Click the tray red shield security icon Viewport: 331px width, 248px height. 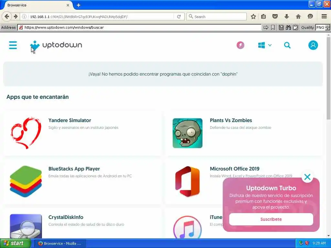click(x=307, y=243)
